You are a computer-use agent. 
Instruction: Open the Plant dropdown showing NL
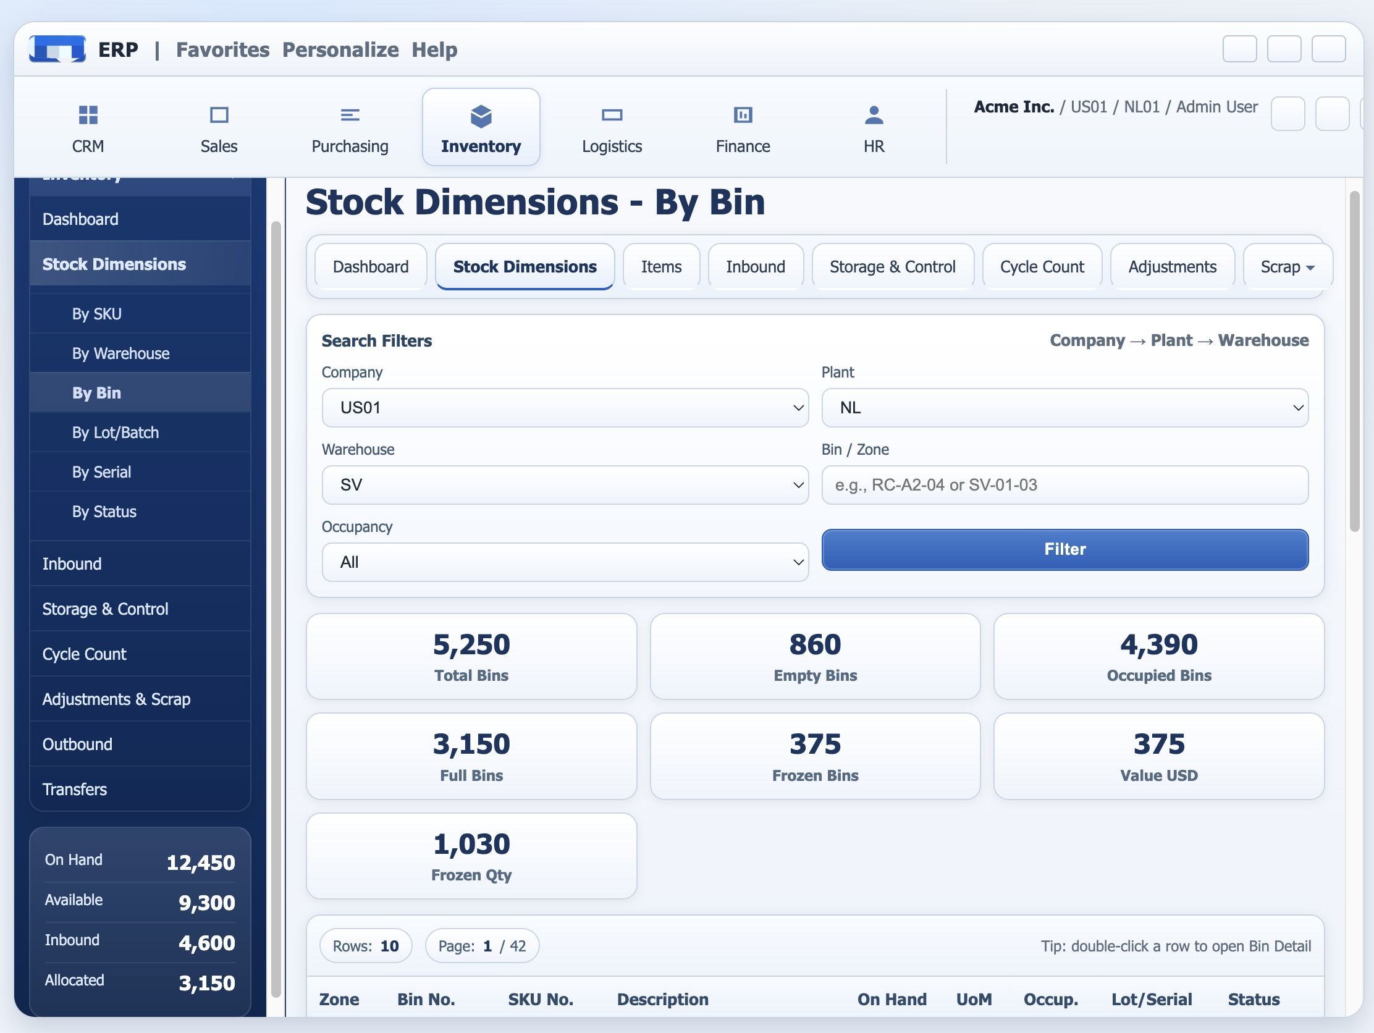[x=1064, y=408]
